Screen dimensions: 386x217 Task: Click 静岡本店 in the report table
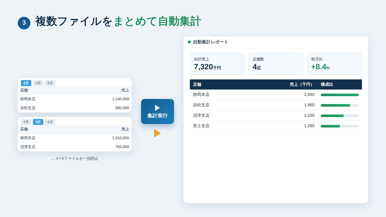tap(201, 95)
